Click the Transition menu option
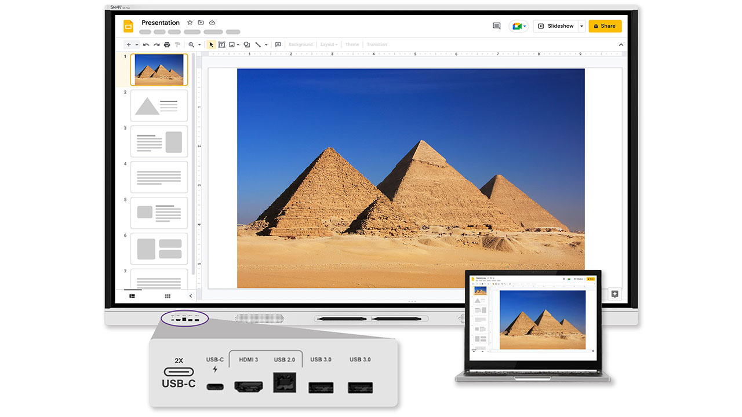The height and width of the screenshot is (417, 742). pos(376,45)
